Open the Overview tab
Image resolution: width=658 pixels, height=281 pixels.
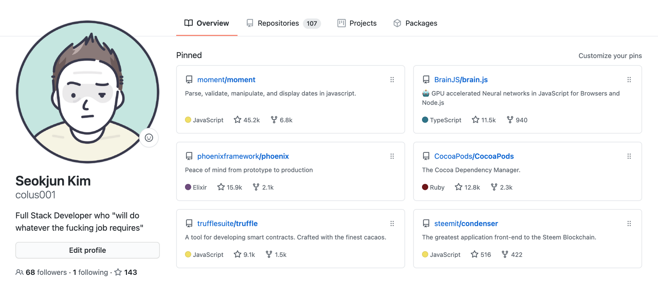207,23
